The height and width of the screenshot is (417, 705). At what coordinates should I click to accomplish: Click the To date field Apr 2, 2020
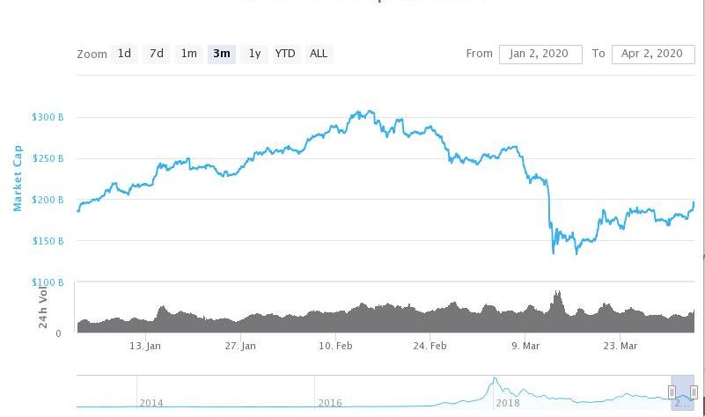coord(653,54)
